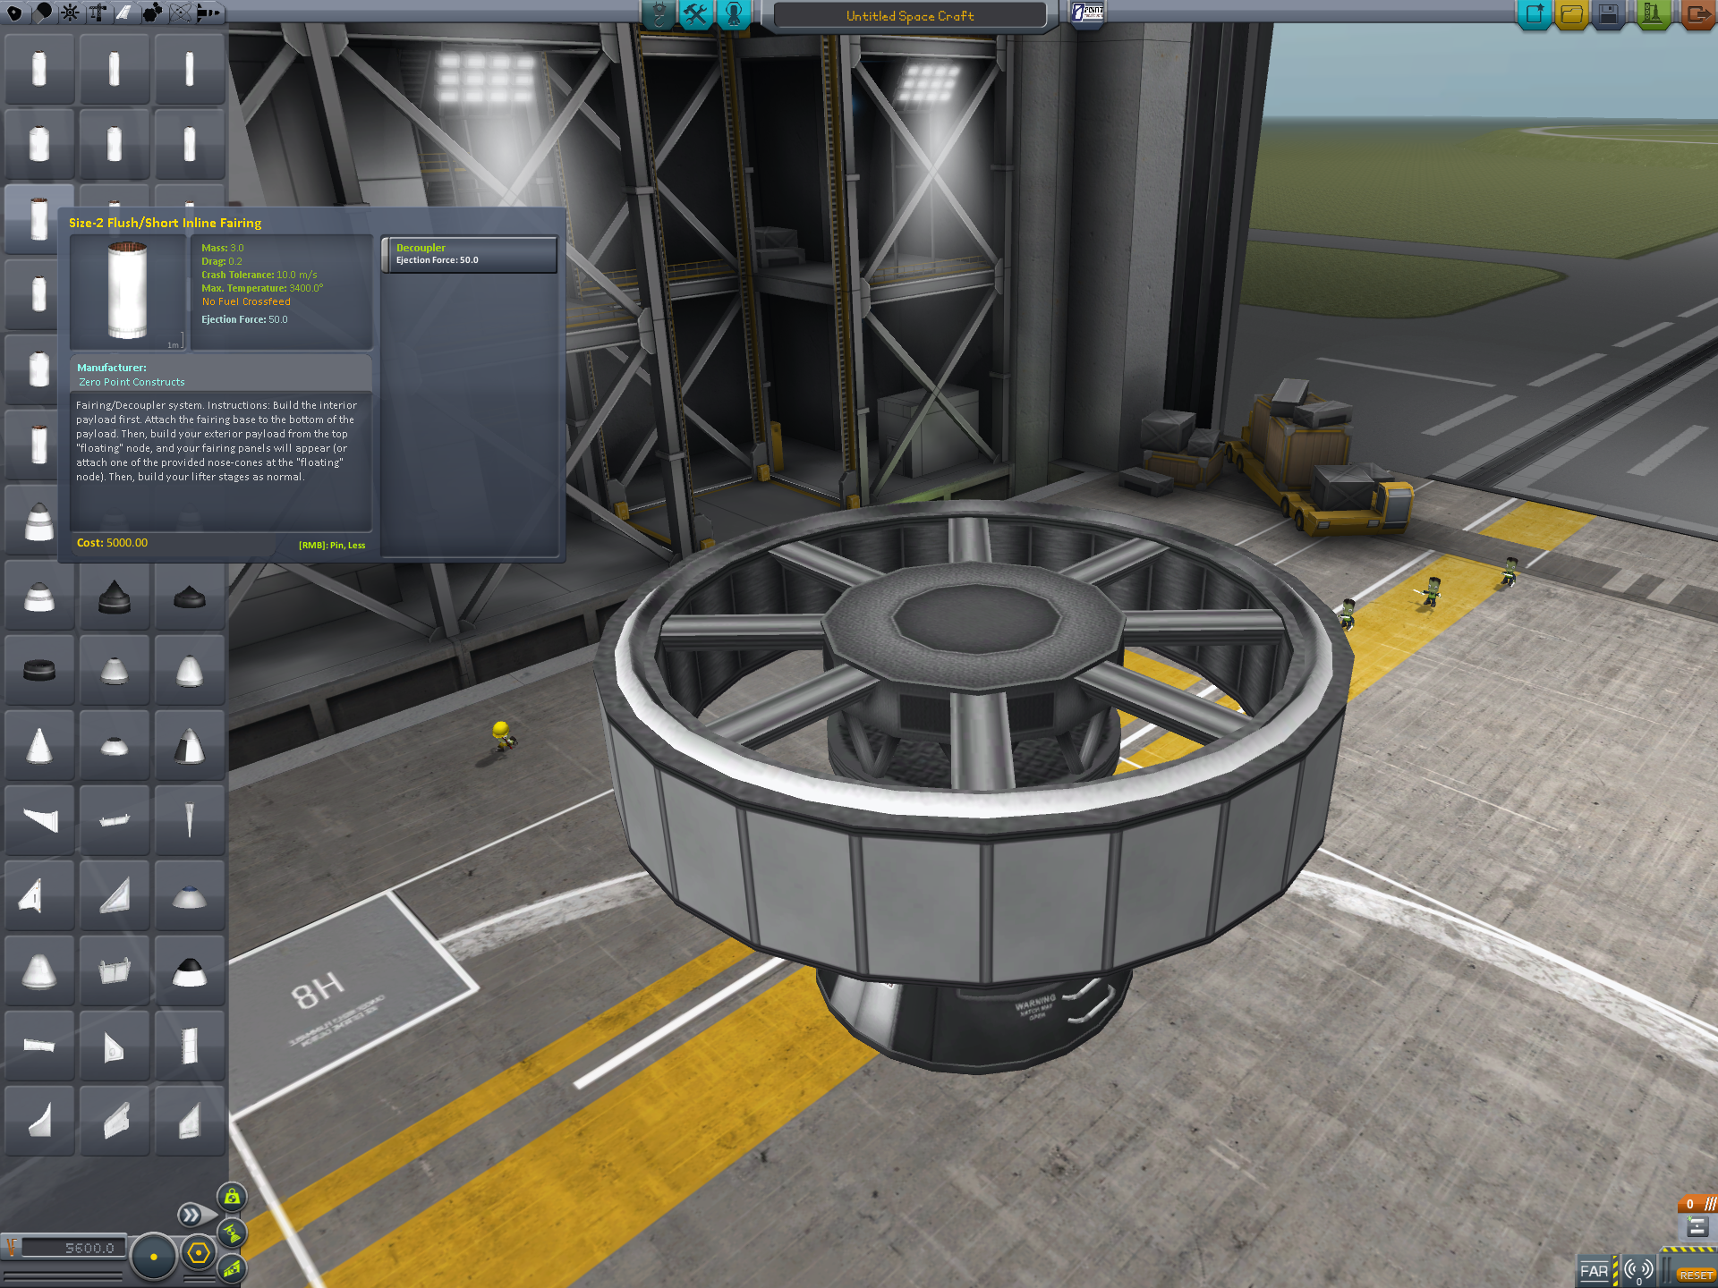Pick the dark low cone part
Viewport: 1718px width, 1288px height.
tap(190, 597)
